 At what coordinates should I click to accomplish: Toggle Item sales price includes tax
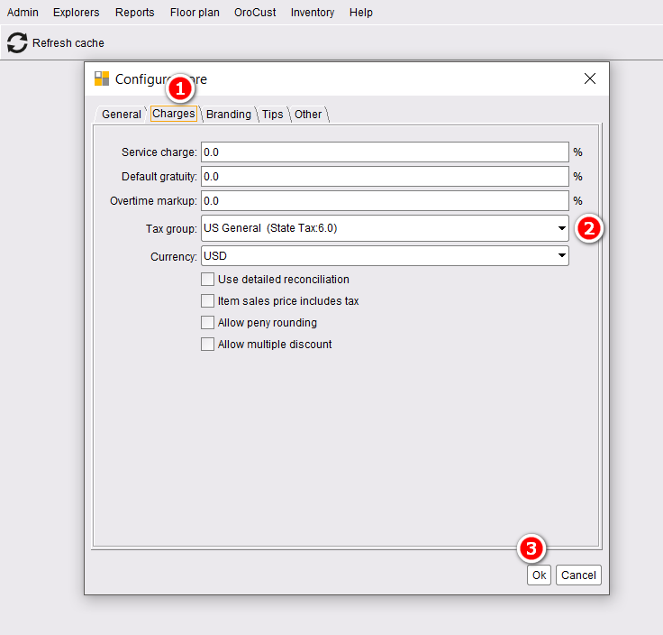[207, 301]
